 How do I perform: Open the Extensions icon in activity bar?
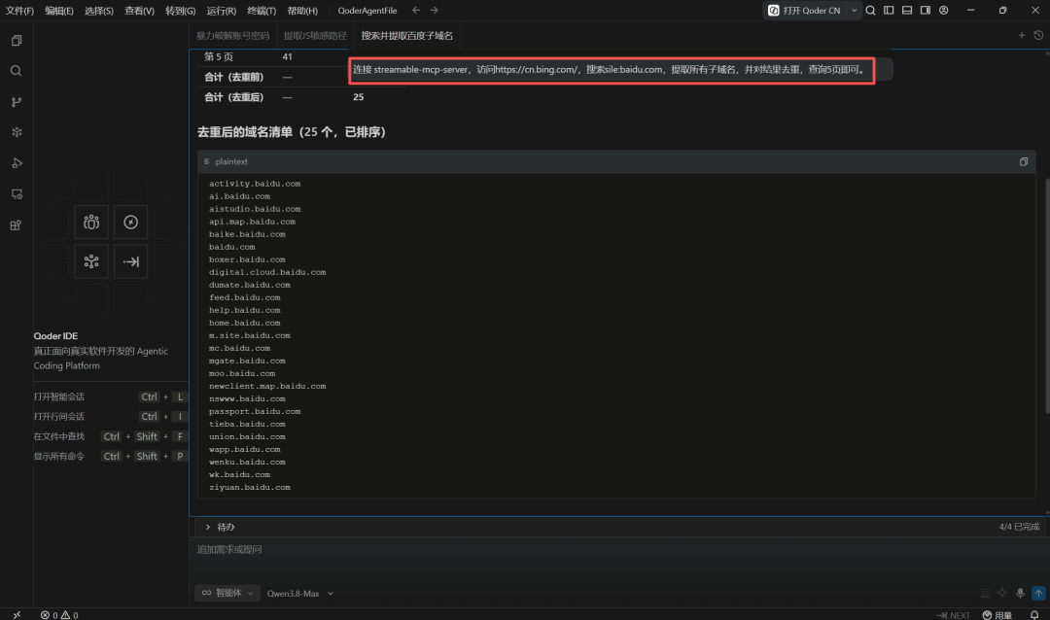click(x=17, y=225)
